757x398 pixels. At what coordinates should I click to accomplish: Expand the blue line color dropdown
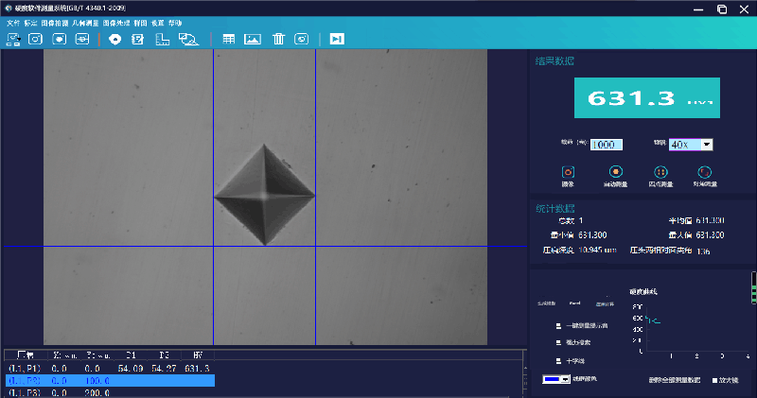tap(564, 379)
